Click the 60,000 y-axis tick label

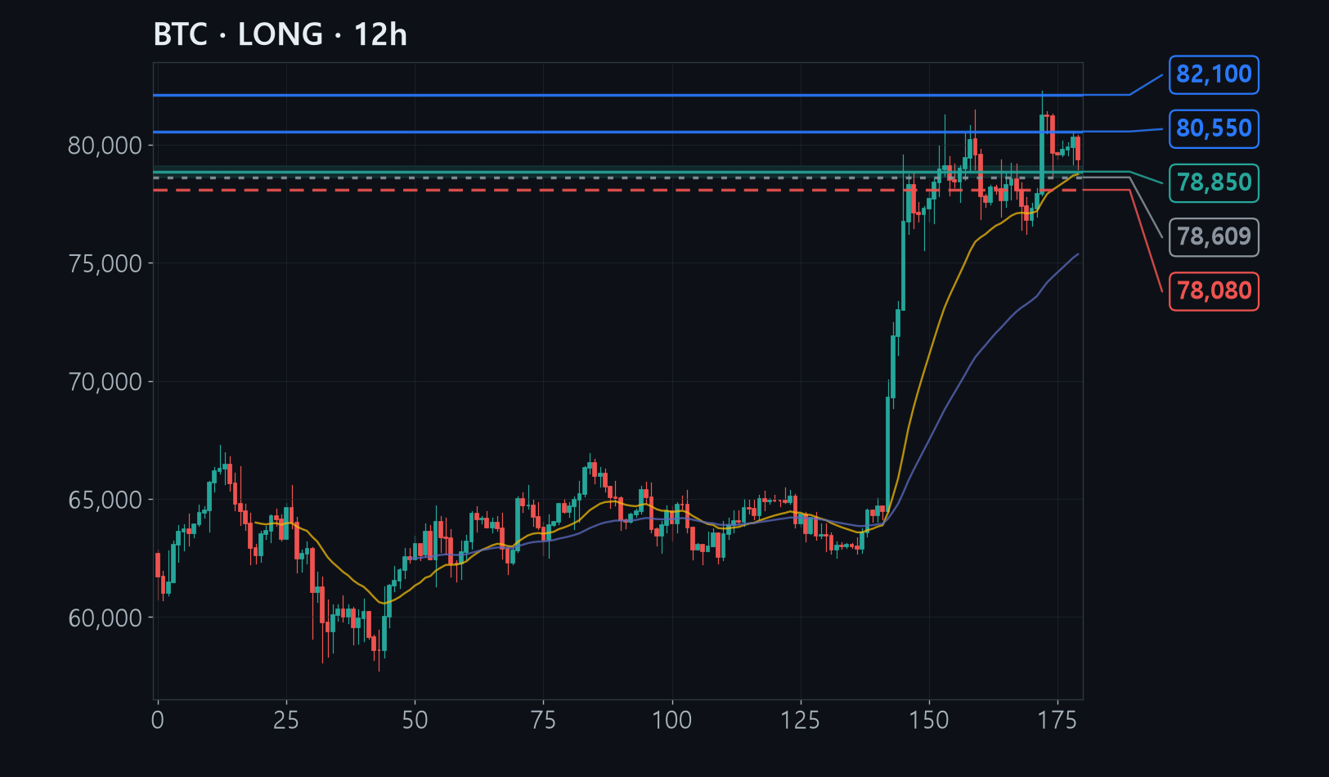[x=106, y=618]
